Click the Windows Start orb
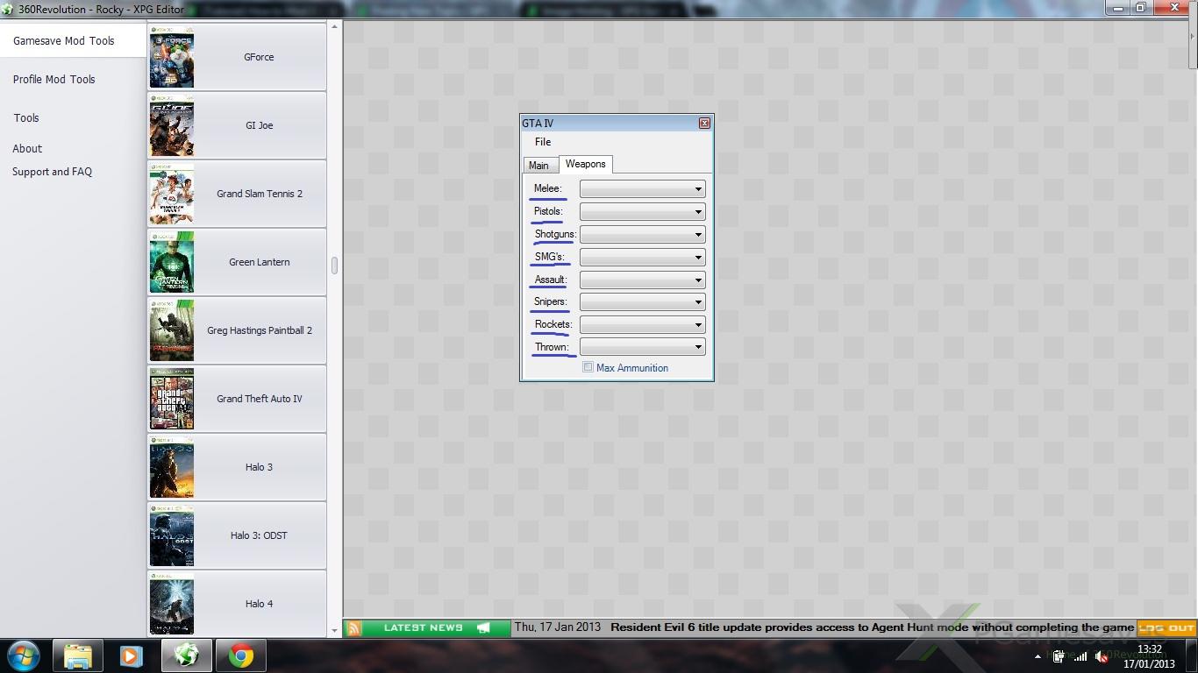The height and width of the screenshot is (673, 1198). (x=24, y=655)
